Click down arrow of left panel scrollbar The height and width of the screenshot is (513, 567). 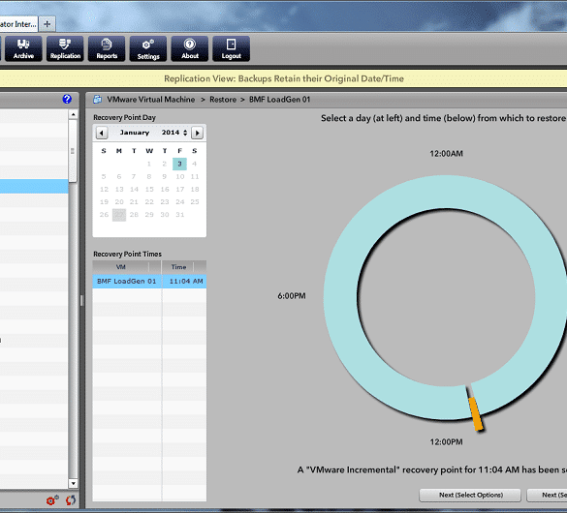[73, 483]
